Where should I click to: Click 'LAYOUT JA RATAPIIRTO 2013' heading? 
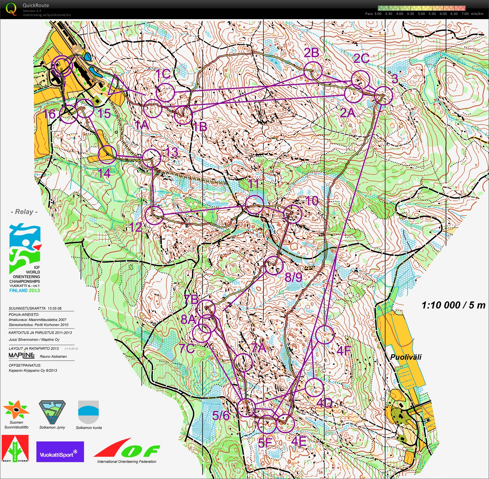pyautogui.click(x=34, y=348)
